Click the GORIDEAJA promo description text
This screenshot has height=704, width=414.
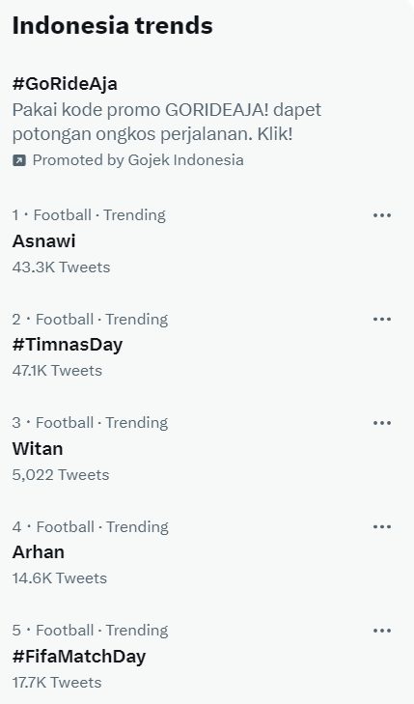pos(167,122)
